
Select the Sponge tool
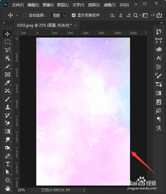tap(8, 148)
